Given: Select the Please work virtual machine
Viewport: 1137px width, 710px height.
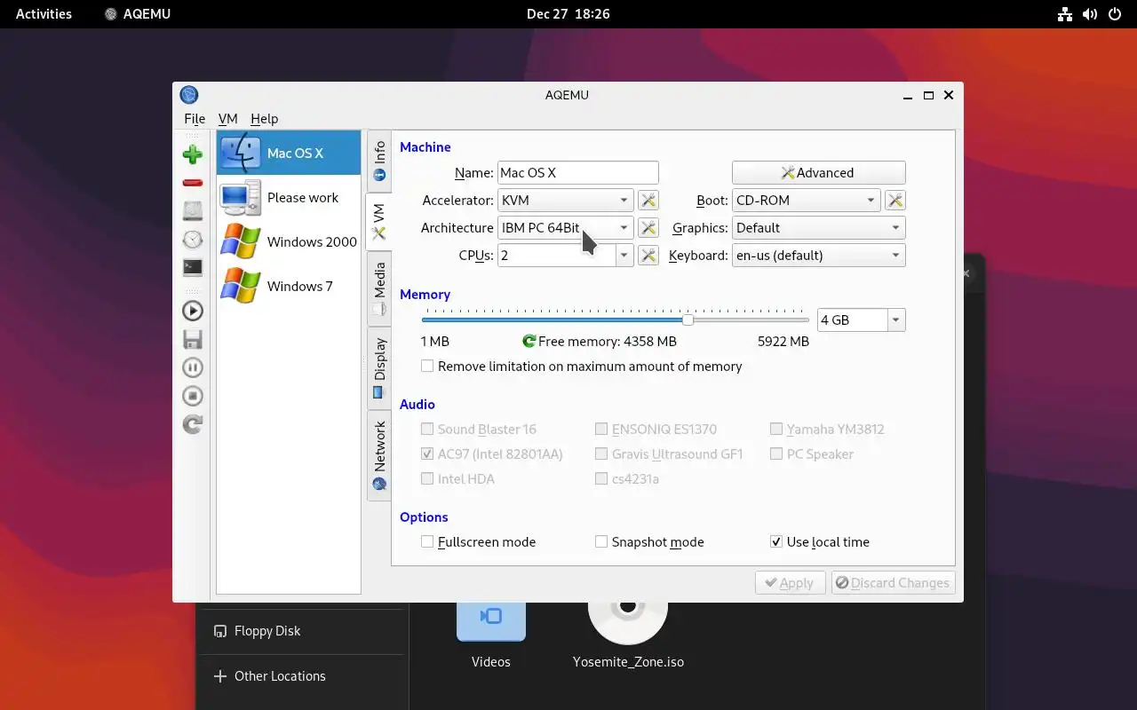Looking at the screenshot, I should [x=289, y=197].
